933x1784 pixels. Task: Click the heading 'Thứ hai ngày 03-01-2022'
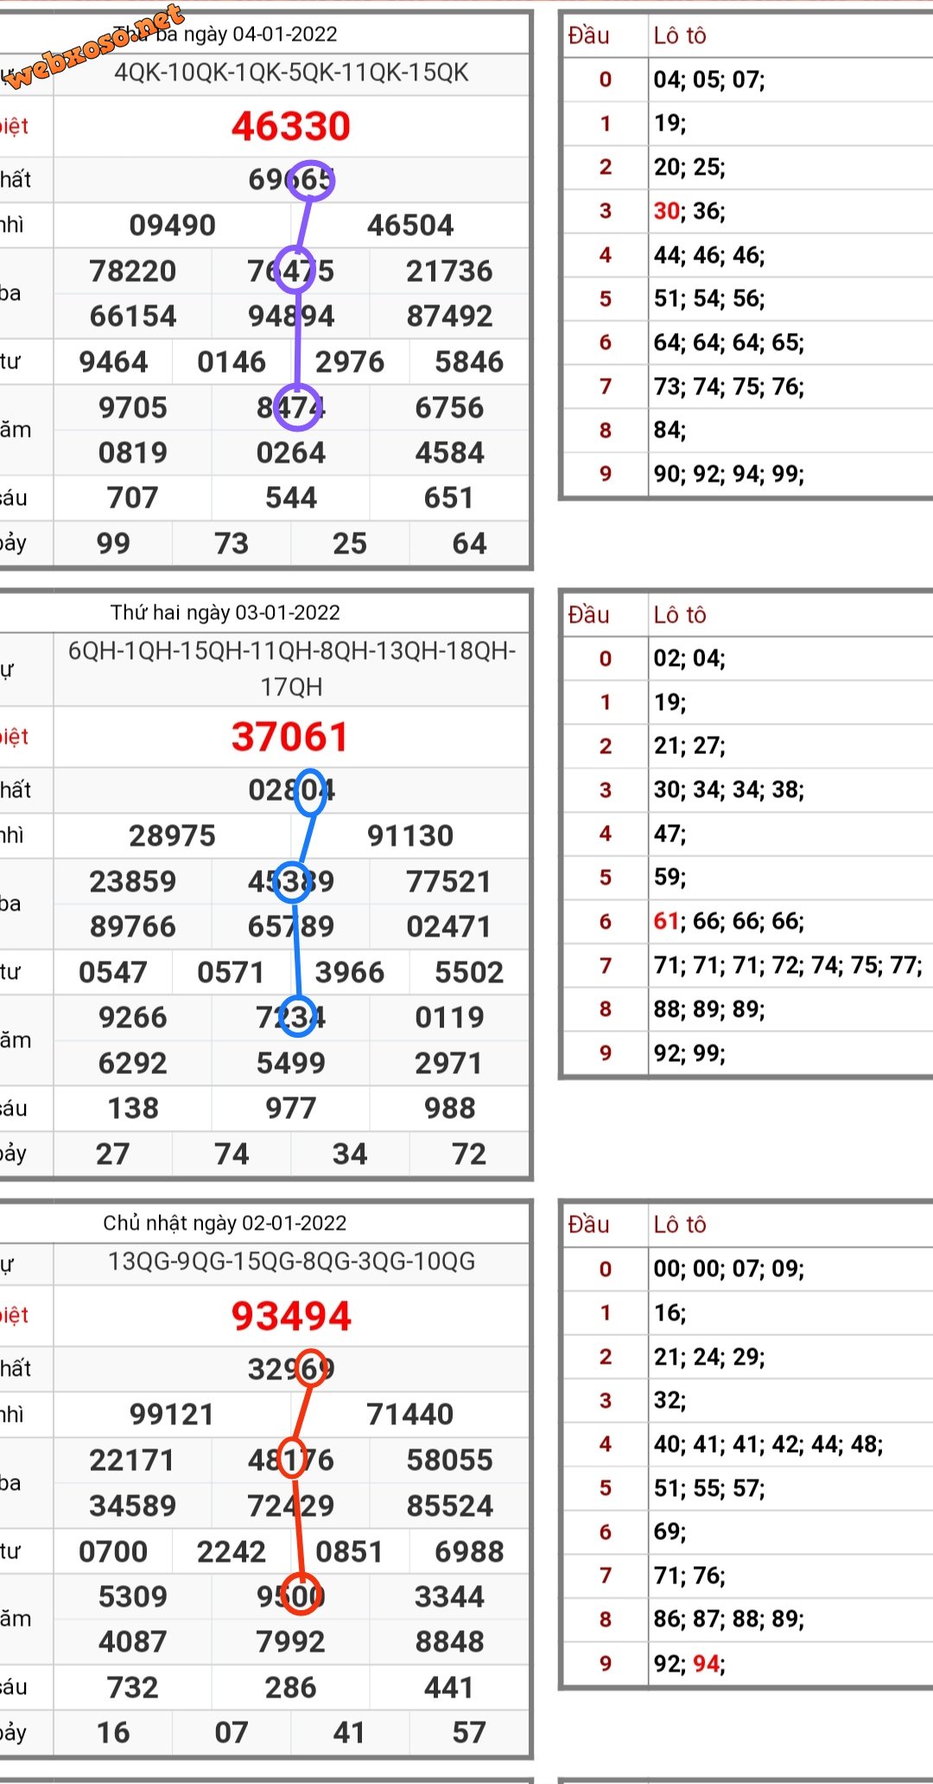point(225,613)
